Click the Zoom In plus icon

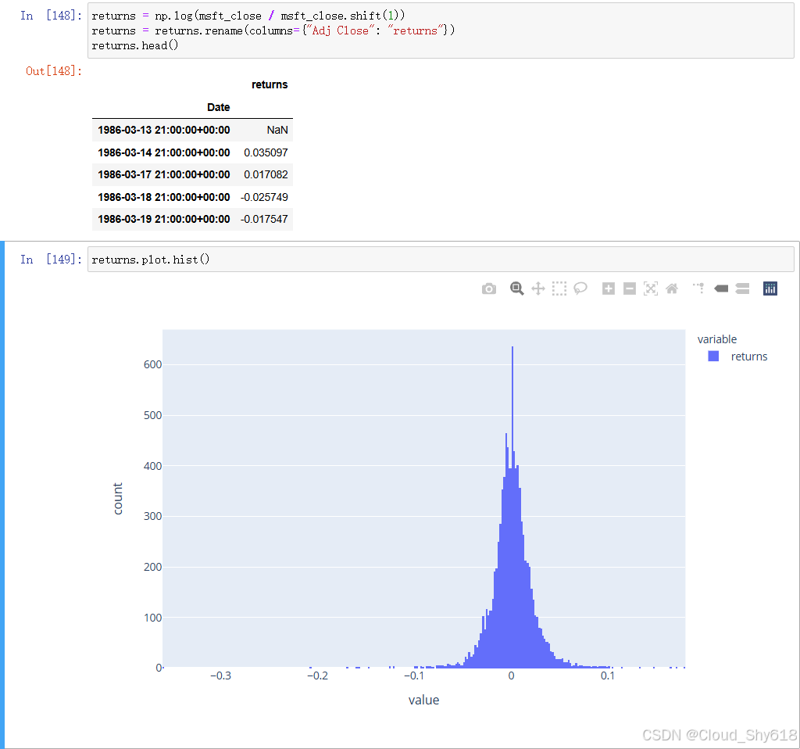coord(608,289)
